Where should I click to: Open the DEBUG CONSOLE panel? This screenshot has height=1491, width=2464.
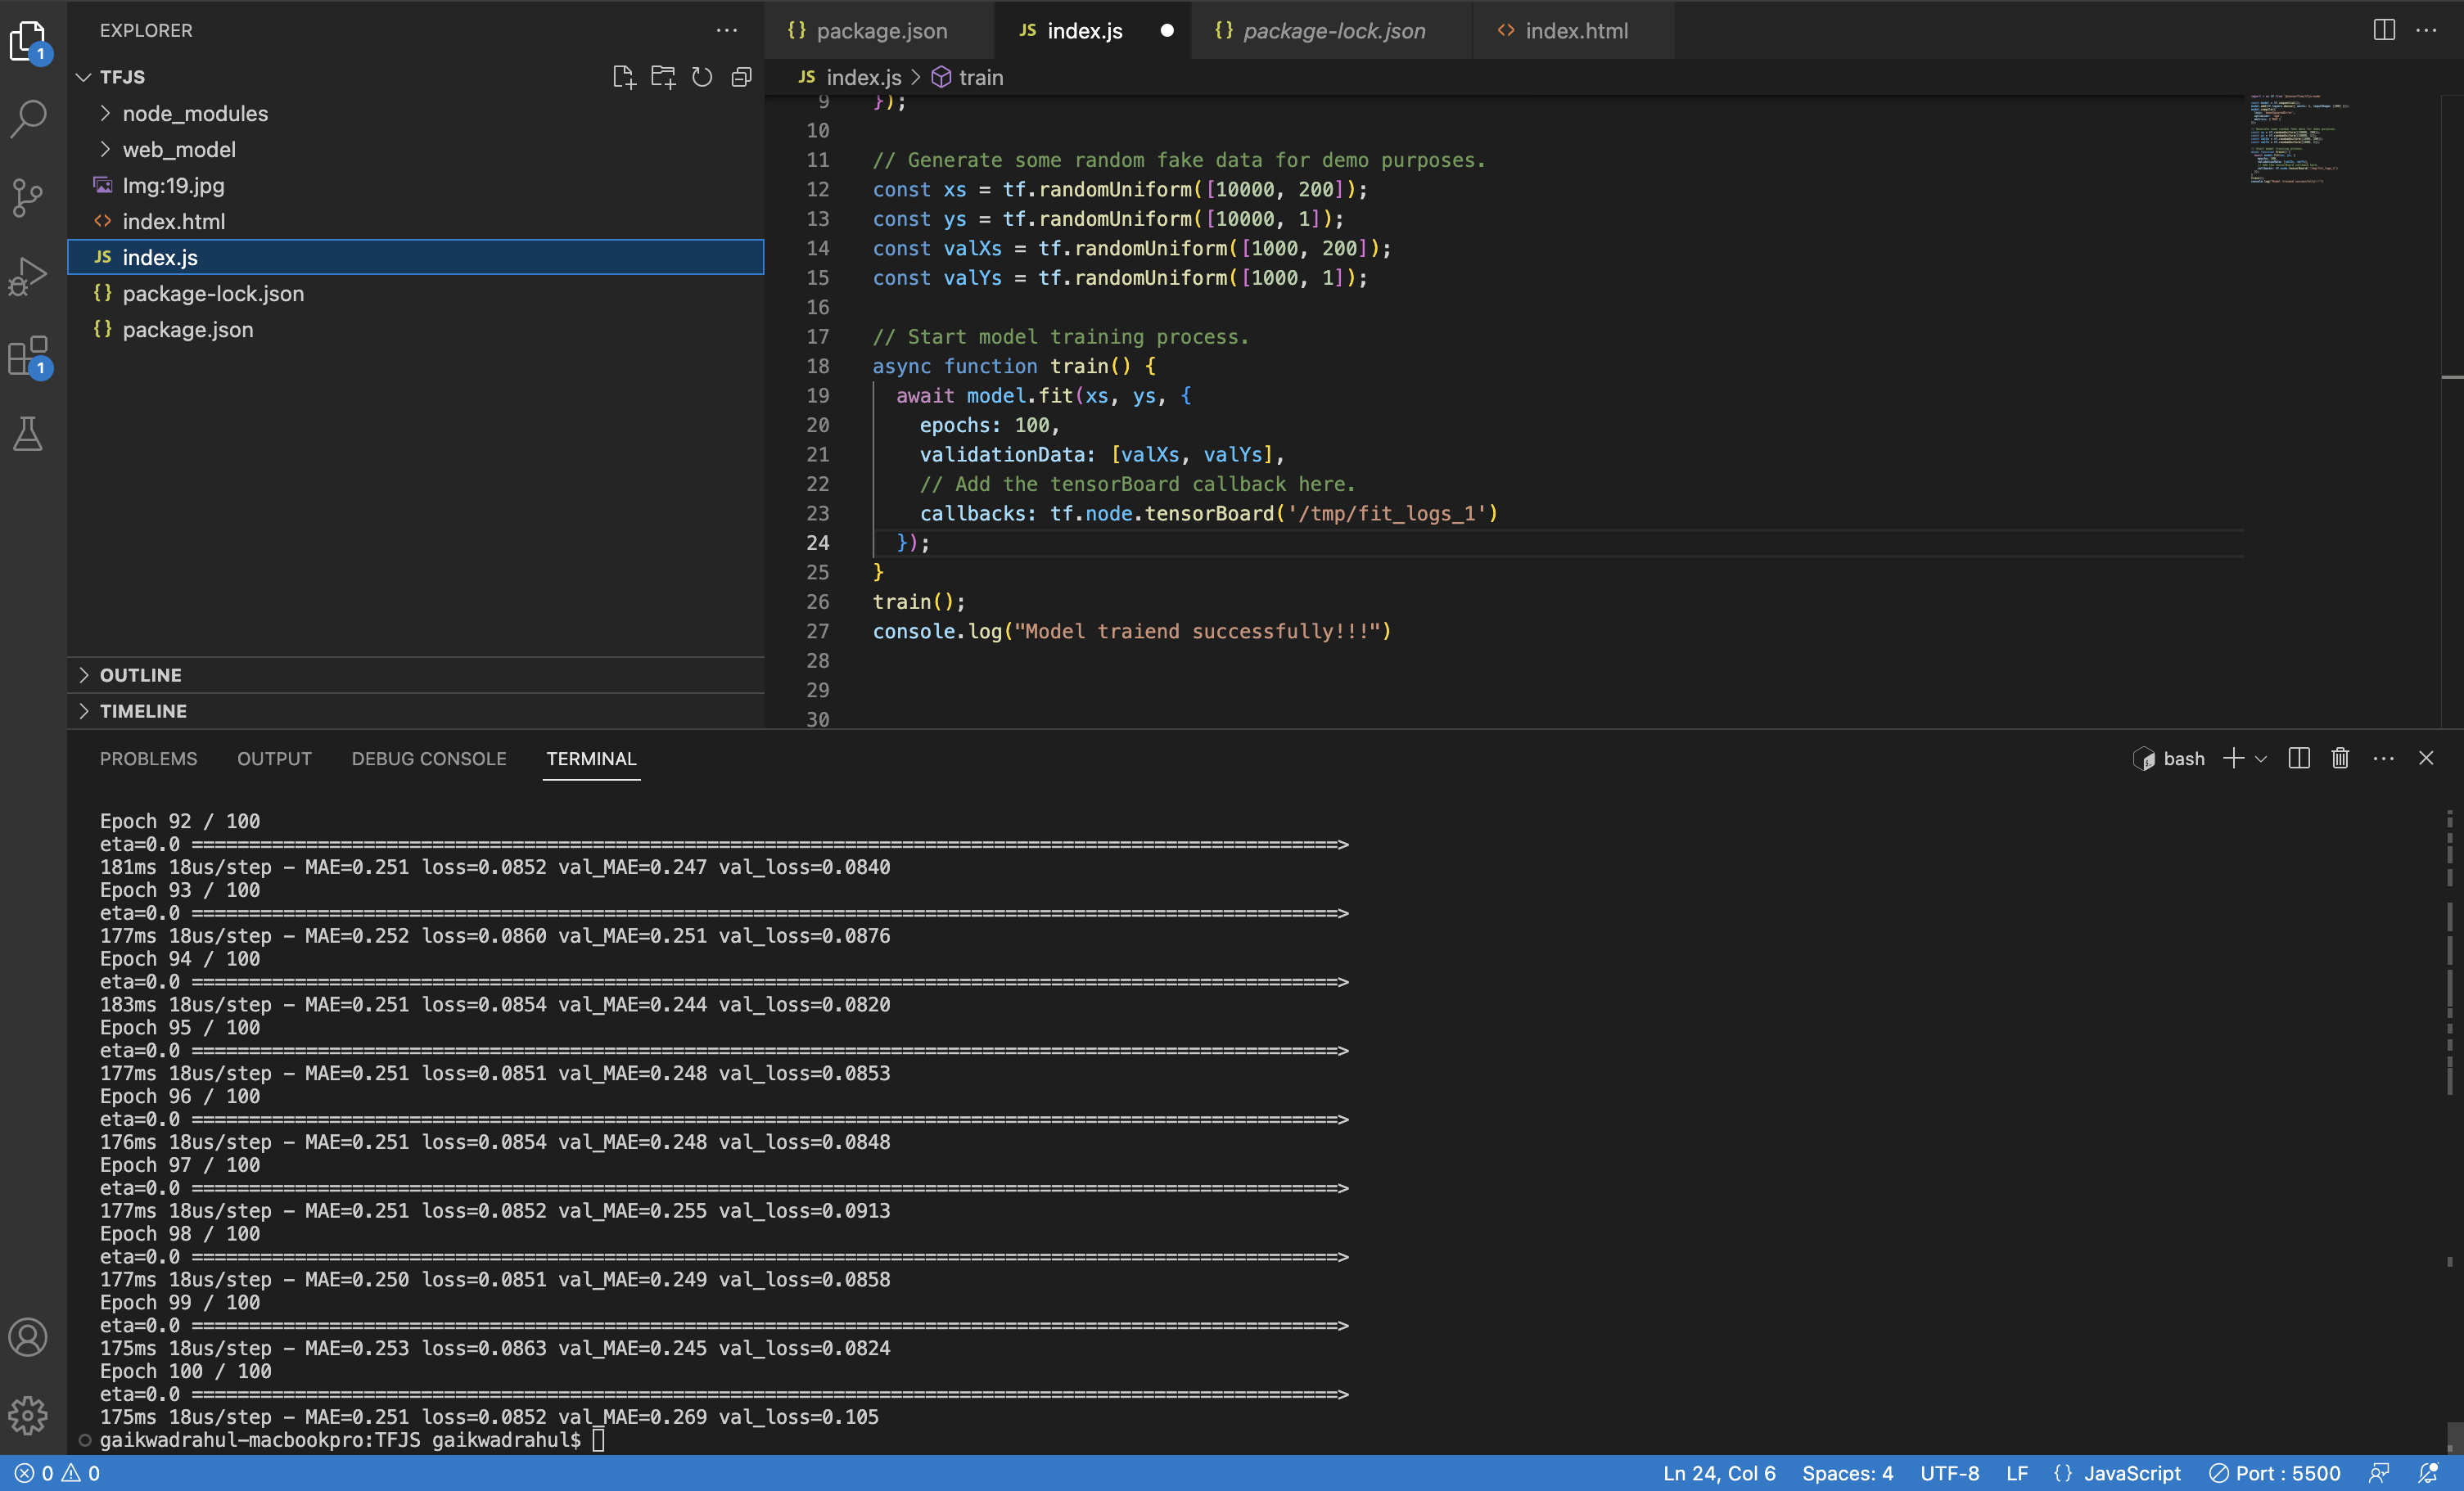pos(428,758)
